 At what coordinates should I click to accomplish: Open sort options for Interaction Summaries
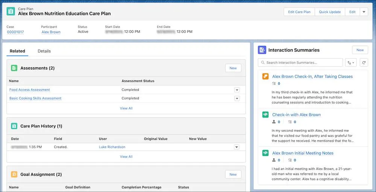(351, 63)
